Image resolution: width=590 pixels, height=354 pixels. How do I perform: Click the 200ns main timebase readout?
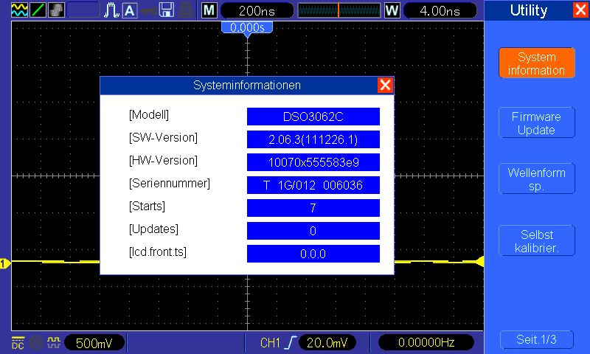tap(257, 10)
